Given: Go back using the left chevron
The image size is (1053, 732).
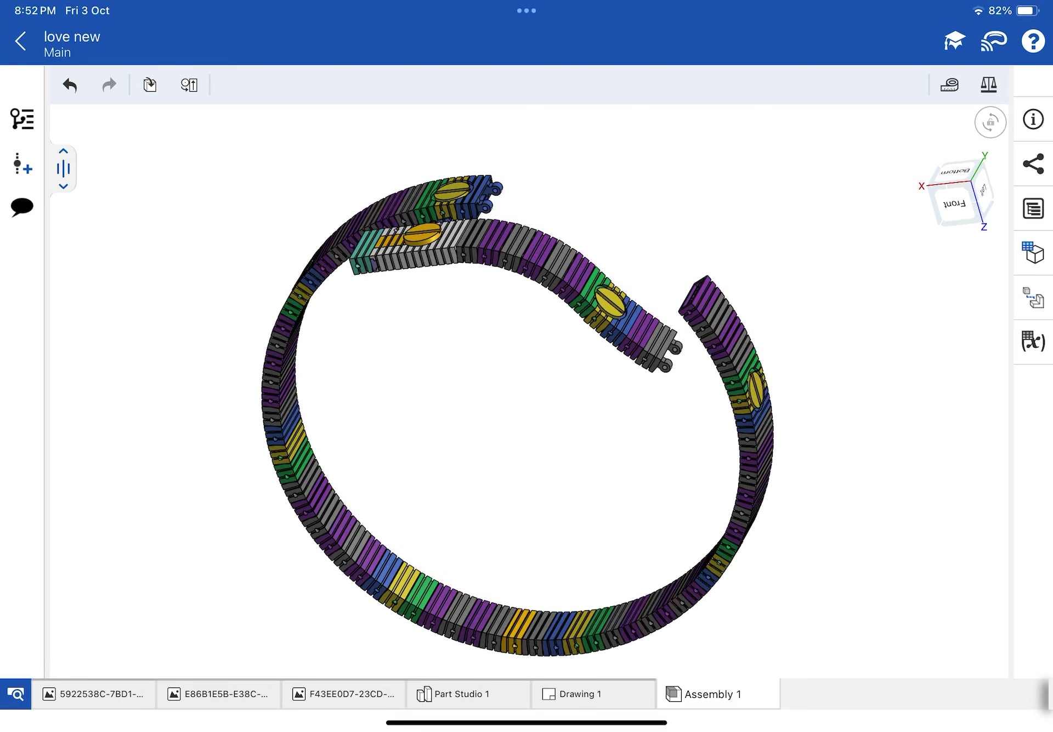Looking at the screenshot, I should click(21, 41).
